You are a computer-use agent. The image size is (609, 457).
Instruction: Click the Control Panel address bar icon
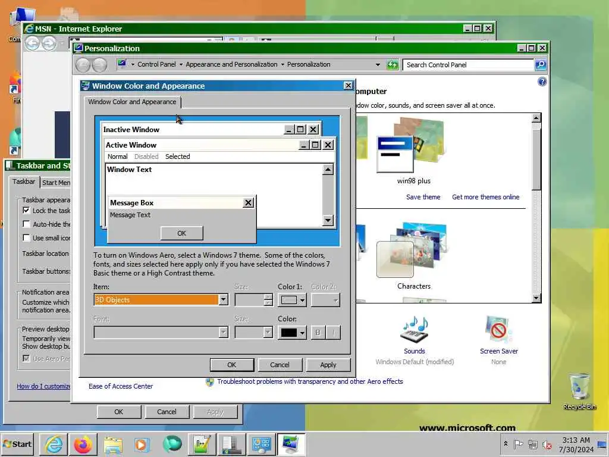tap(122, 64)
